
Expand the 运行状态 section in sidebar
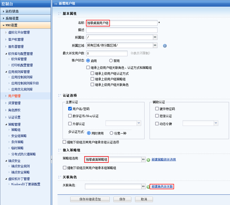click(12, 11)
